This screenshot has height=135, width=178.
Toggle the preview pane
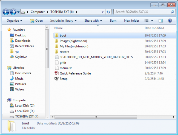pos(161,21)
